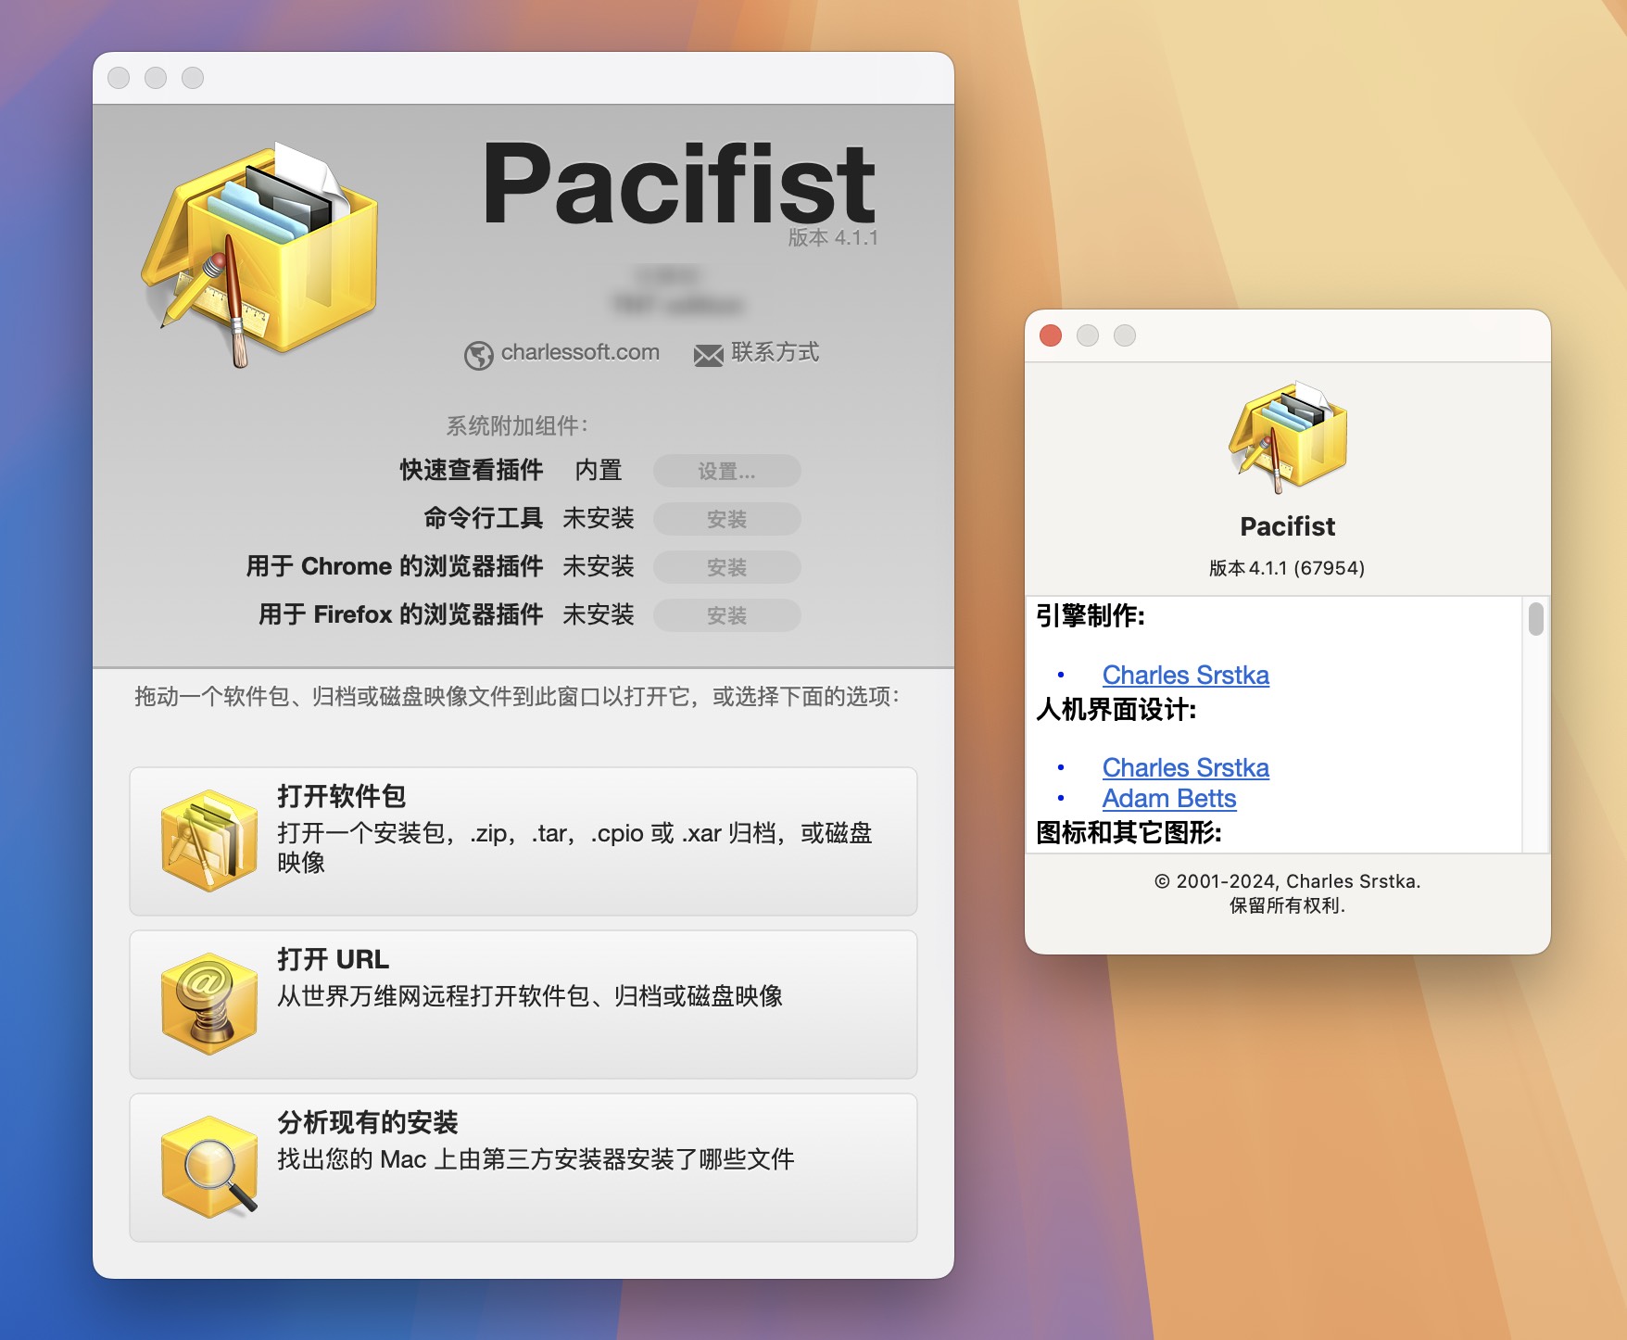This screenshot has width=1627, height=1340.
Task: Click the Pacifist name in About window
Action: (x=1287, y=526)
